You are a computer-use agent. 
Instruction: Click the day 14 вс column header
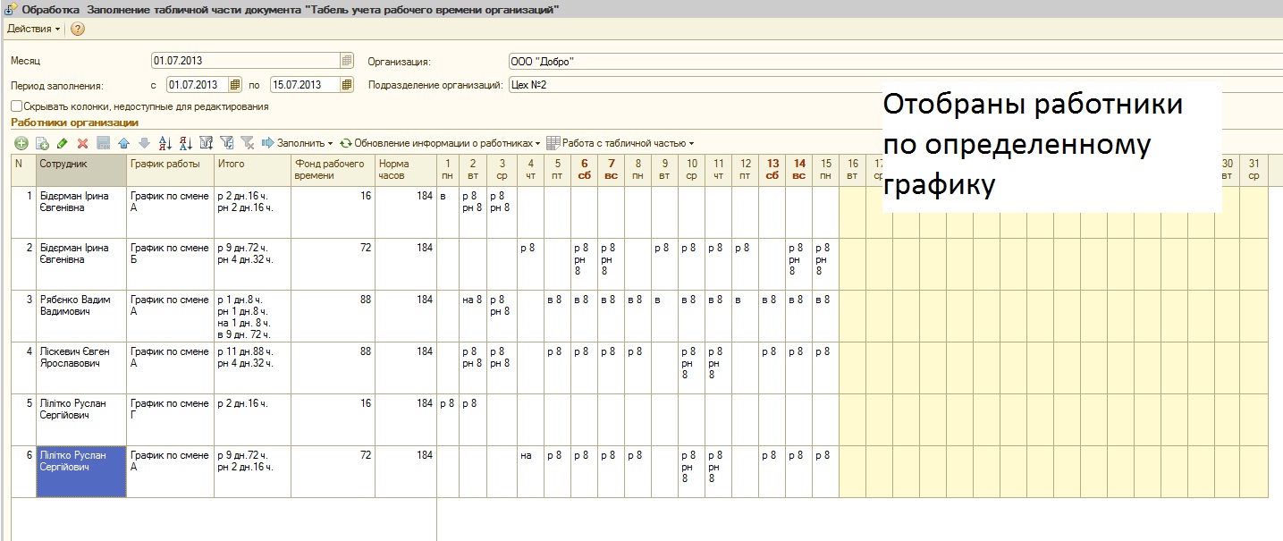click(x=799, y=170)
